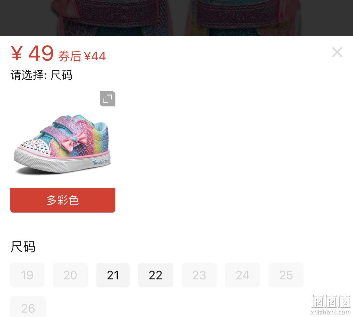The height and width of the screenshot is (317, 353).
Task: Tap the 券后¥44 coupon price
Action: [x=82, y=56]
